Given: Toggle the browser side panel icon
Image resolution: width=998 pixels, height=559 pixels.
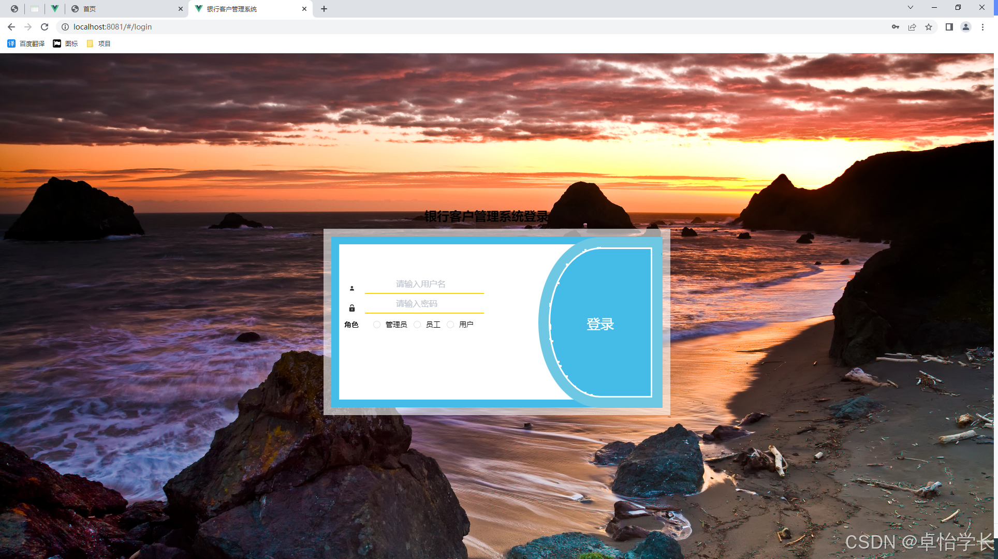Looking at the screenshot, I should point(949,27).
